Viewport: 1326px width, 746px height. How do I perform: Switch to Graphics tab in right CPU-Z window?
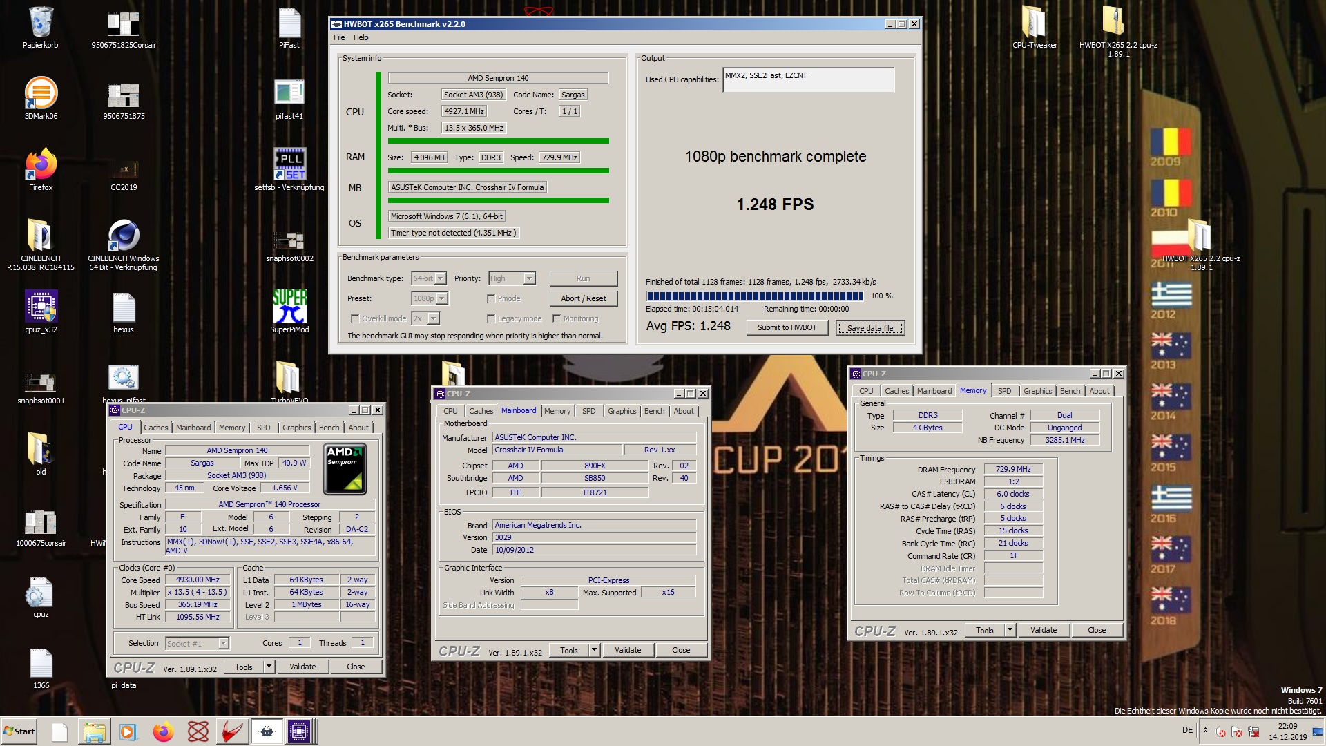tap(1037, 391)
